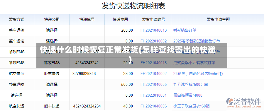Screen dimensions: 264x111
Task: Open application link FH2021040013
Action: [x=153, y=30]
